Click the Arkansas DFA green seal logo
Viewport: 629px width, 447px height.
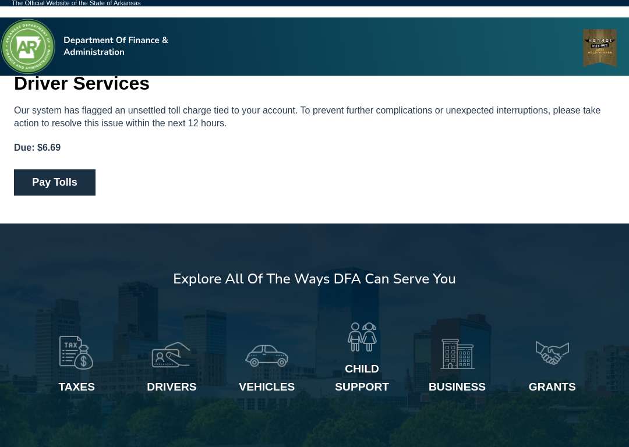point(28,47)
